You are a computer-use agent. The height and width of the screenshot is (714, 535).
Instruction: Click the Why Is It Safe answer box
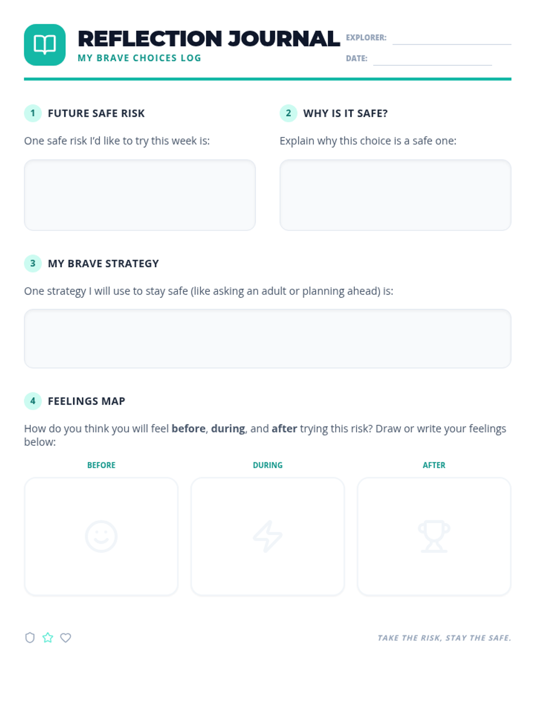pos(395,195)
